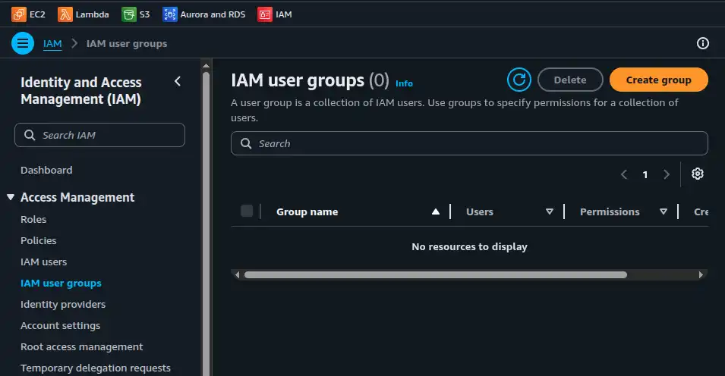Screen dimensions: 725x376
Task: Open IAM users in the side navigation
Action: (x=43, y=262)
